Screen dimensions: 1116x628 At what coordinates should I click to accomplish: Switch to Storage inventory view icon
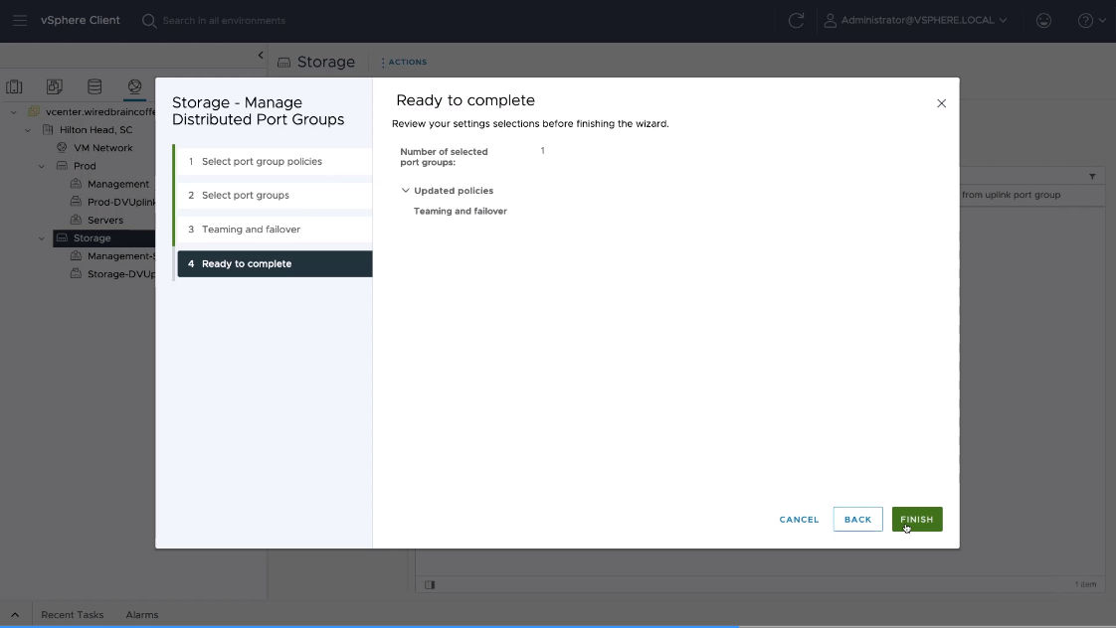(94, 87)
